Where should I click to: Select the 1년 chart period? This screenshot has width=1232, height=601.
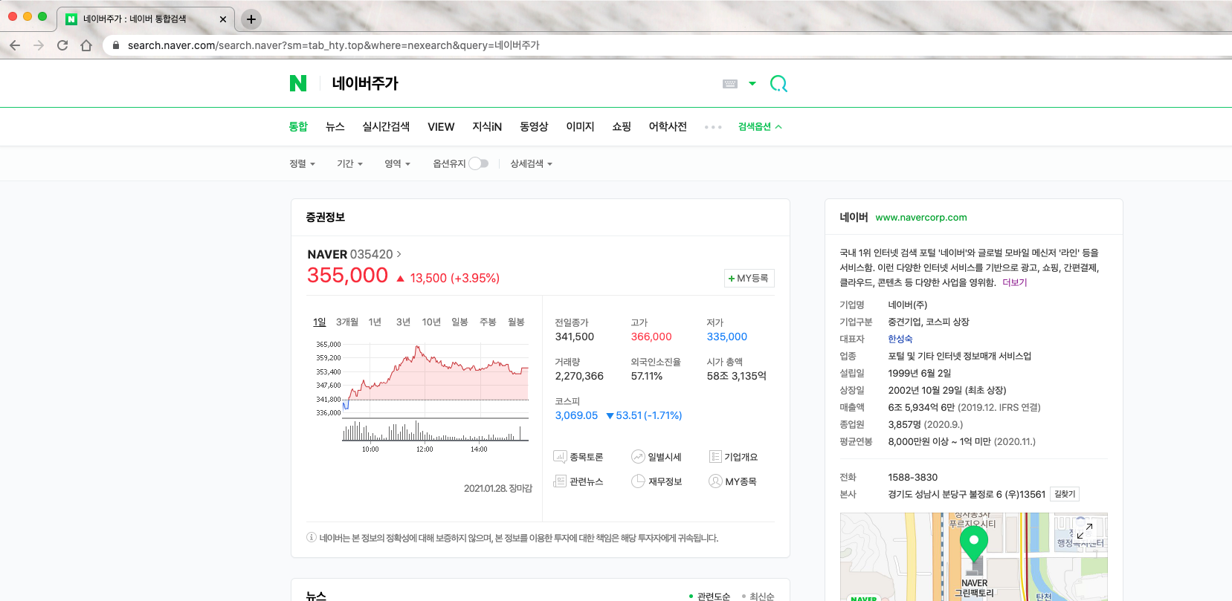click(375, 322)
